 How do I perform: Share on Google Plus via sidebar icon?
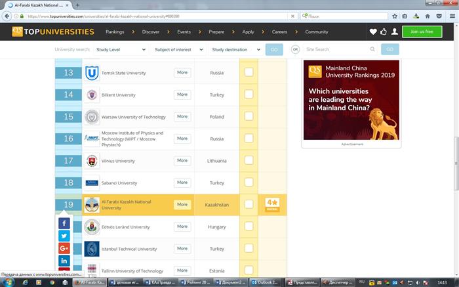point(64,248)
